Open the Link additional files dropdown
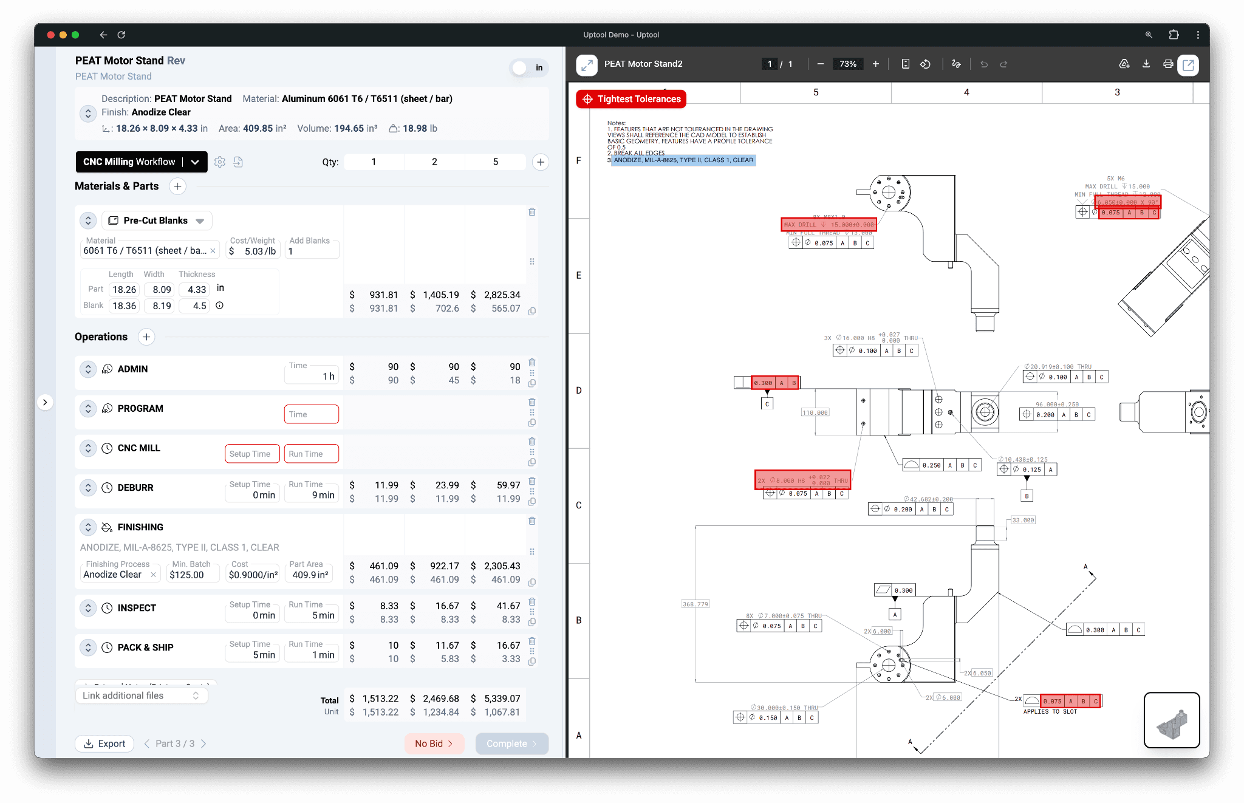 click(x=142, y=695)
